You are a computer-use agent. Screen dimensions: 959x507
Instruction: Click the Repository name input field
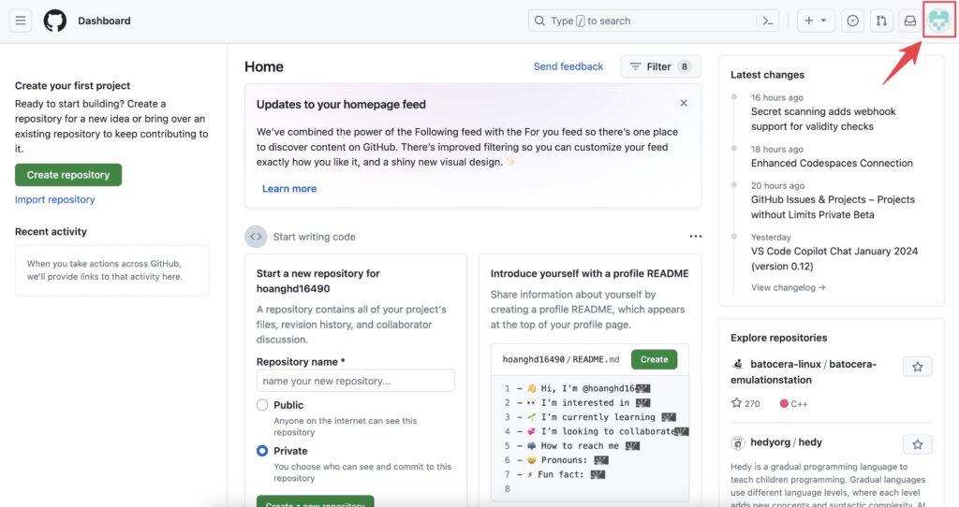(x=355, y=381)
